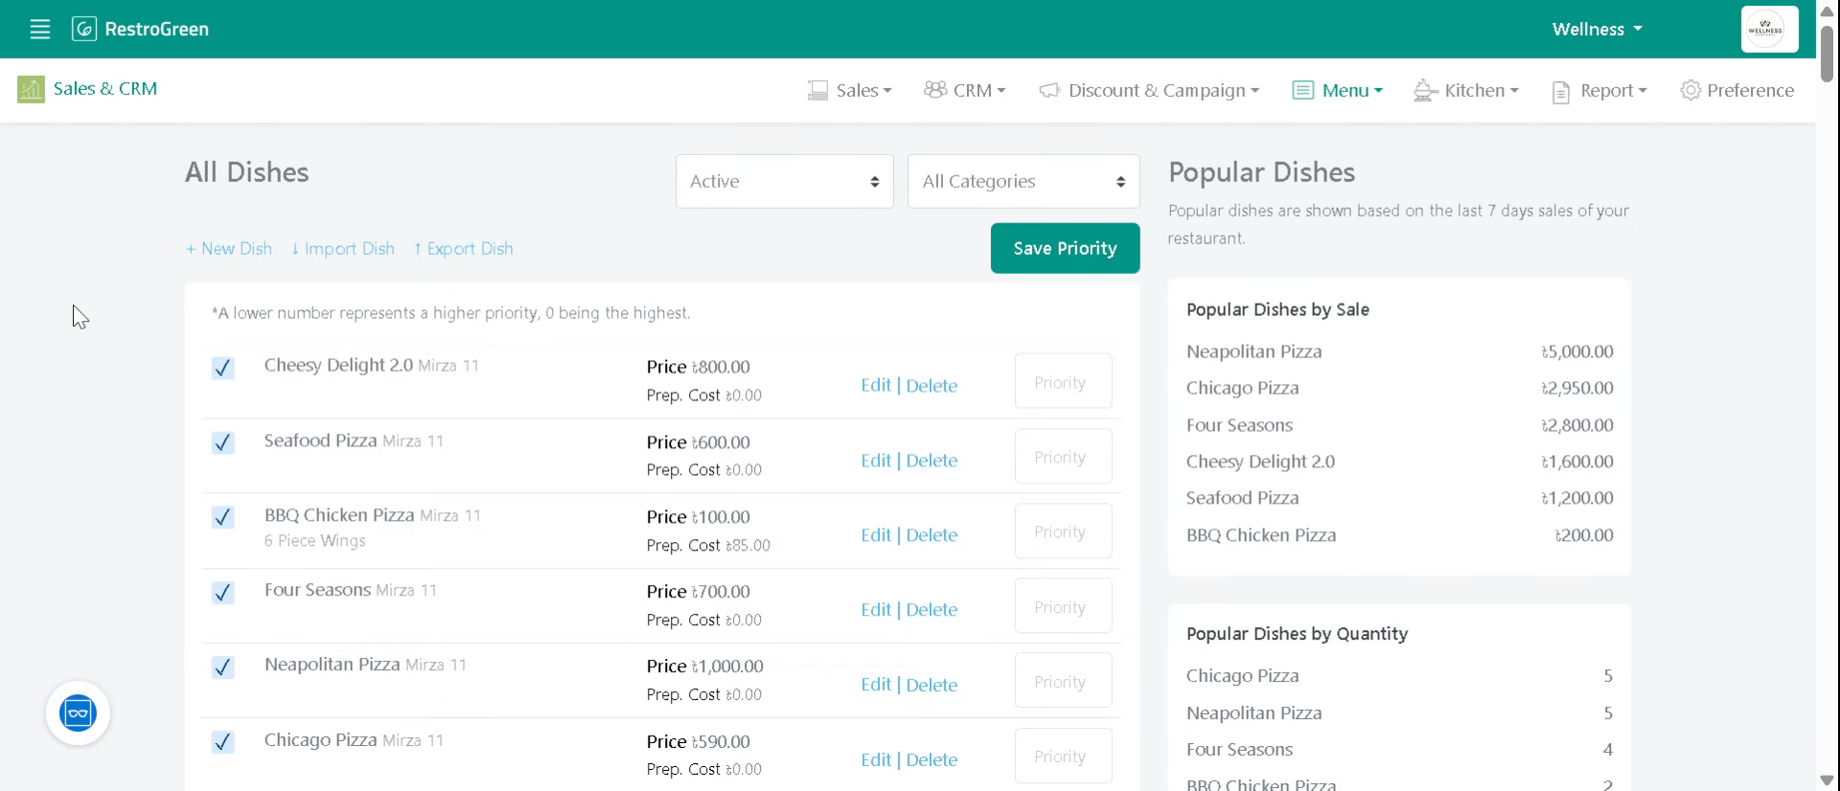Screen dimensions: 1840x791
Task: Toggle the Chicago Pizza checkbox
Action: [x=222, y=742]
